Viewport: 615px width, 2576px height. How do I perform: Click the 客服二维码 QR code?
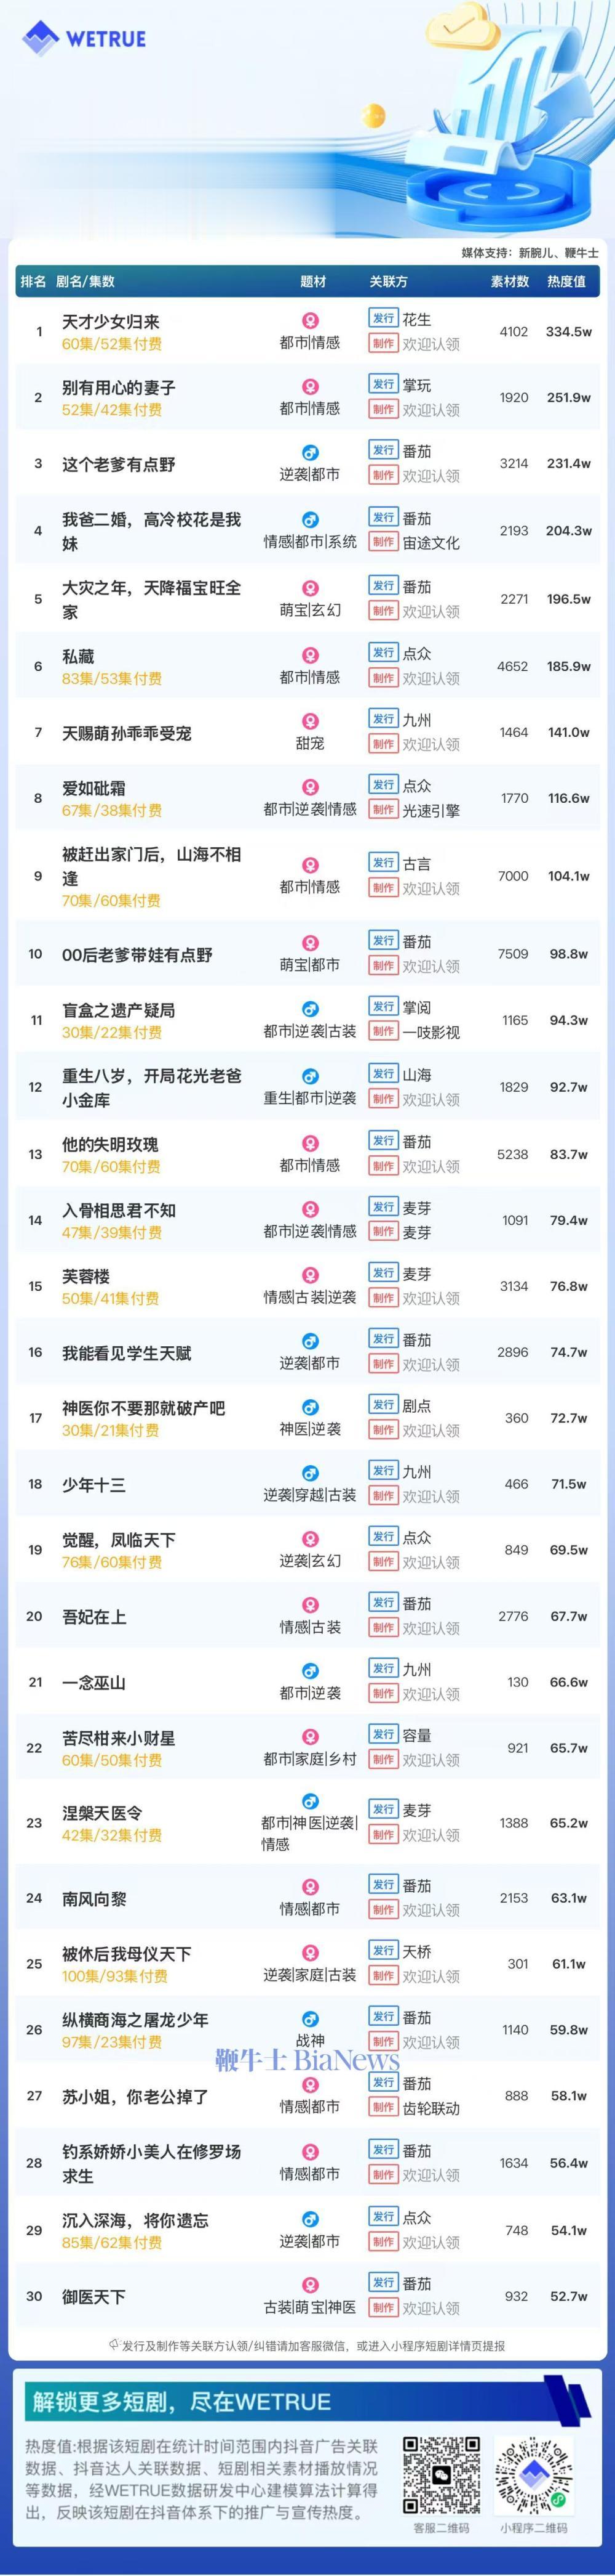[442, 2475]
